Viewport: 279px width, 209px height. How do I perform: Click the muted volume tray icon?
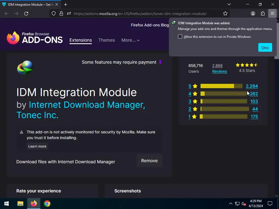coord(244,204)
